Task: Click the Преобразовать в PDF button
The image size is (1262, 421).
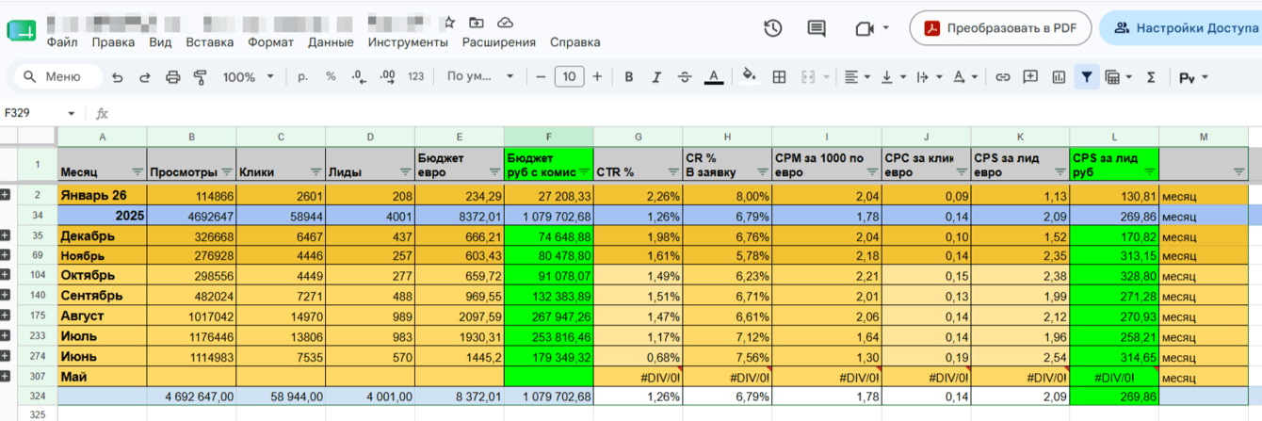Action: 999,28
